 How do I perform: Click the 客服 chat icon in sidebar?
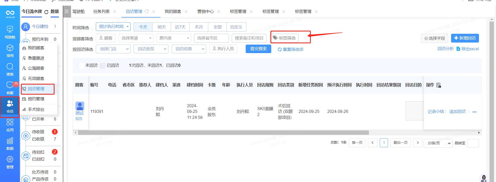(x=10, y=88)
